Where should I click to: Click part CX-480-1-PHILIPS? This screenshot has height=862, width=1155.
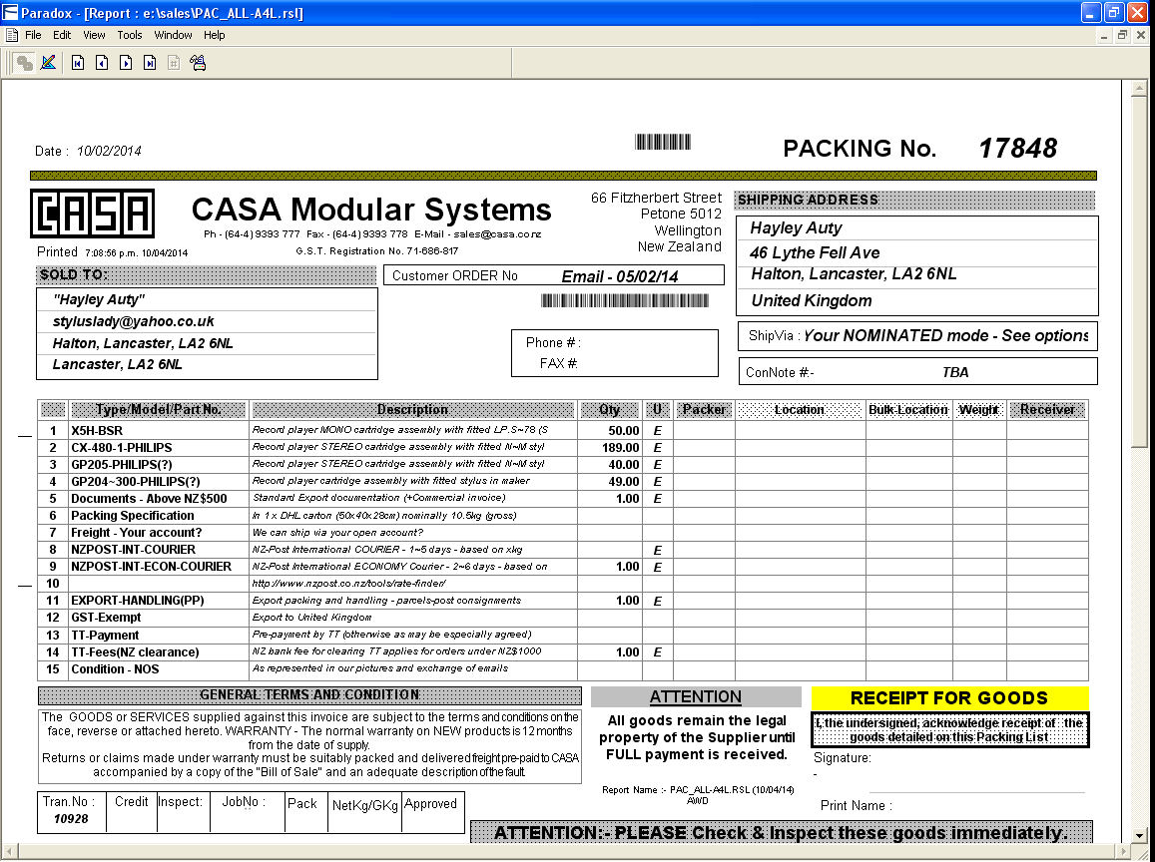pyautogui.click(x=122, y=448)
